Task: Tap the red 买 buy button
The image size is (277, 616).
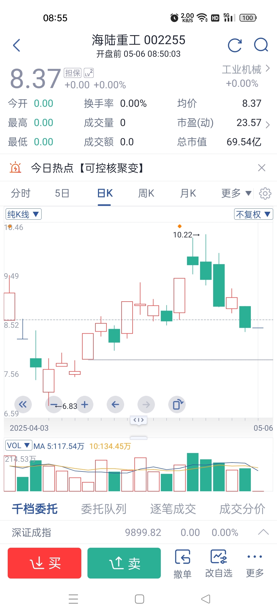Action: (x=44, y=563)
